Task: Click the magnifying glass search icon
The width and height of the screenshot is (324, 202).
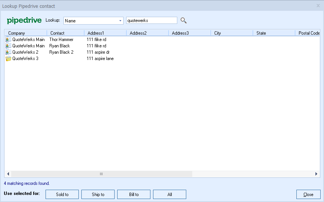Action: pos(183,20)
